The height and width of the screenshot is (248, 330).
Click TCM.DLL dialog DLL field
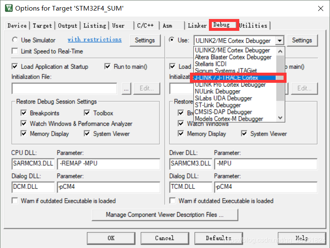point(191,187)
